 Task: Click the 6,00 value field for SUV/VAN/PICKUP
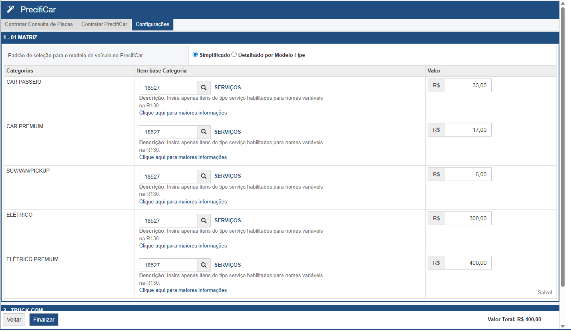(x=468, y=174)
